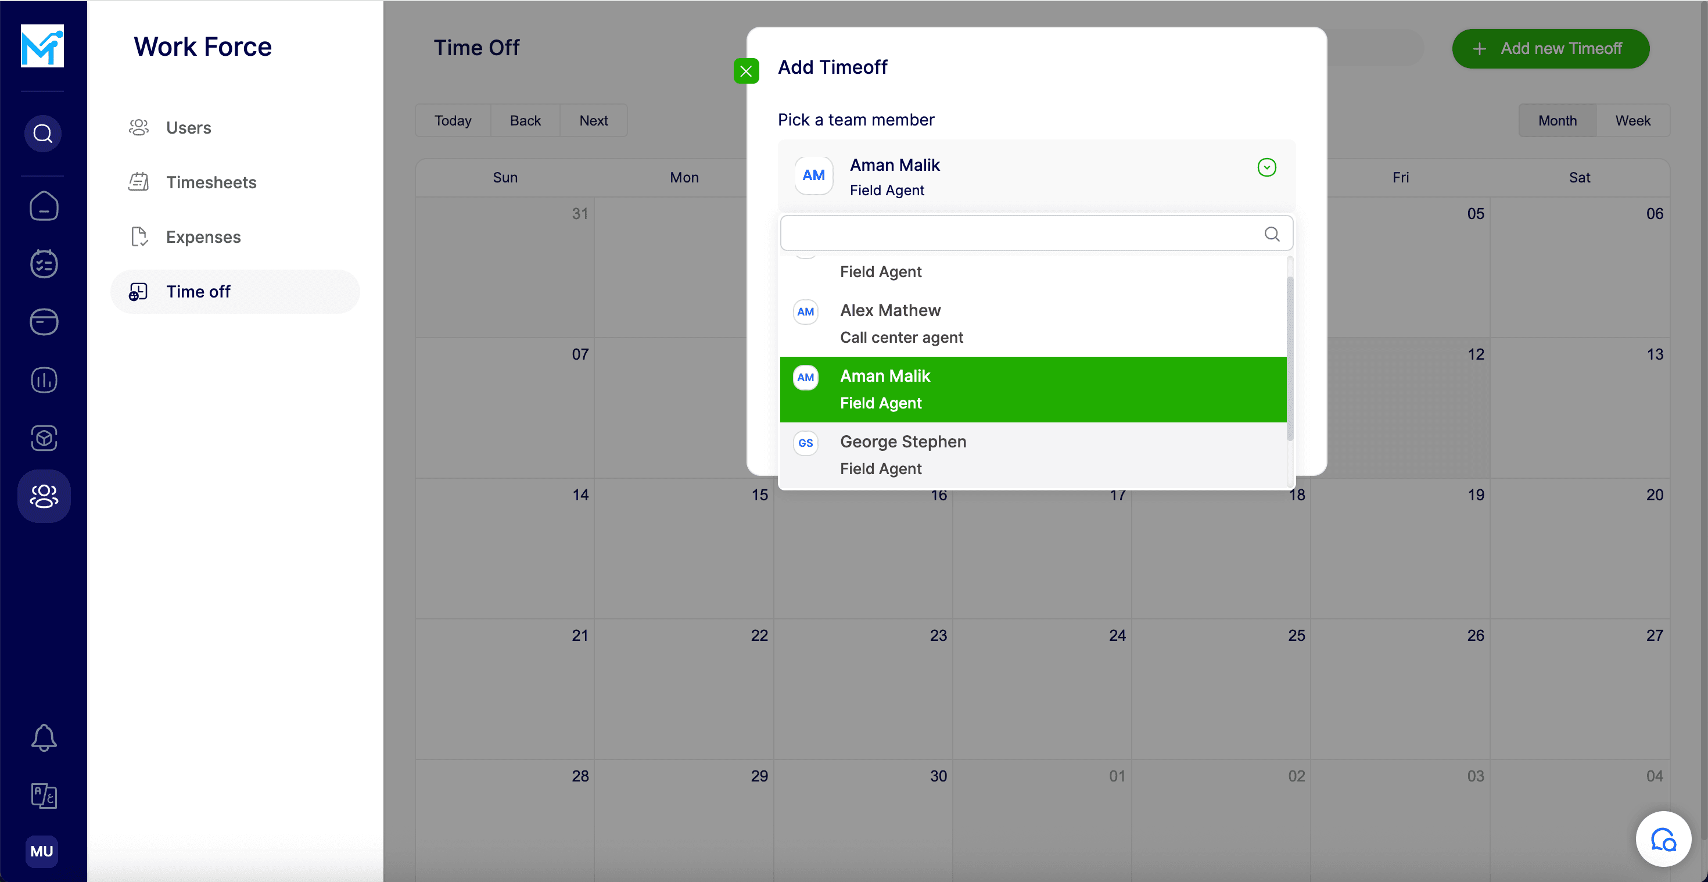Viewport: 1708px width, 882px height.
Task: Close the Add Timeoff dialog
Action: point(746,71)
